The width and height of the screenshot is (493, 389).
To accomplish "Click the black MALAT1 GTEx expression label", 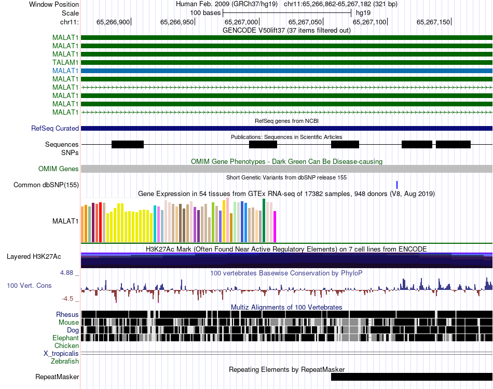I will click(x=65, y=221).
